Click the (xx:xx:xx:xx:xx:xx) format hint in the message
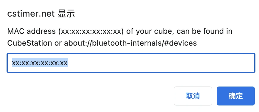259x112 pixels. [x=91, y=31]
